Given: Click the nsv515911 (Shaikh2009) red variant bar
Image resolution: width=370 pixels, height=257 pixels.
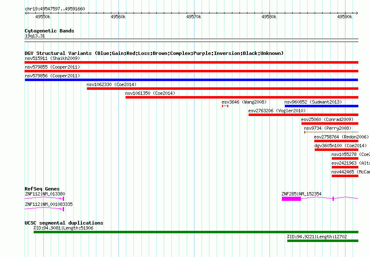Looking at the screenshot, I should coord(191,62).
